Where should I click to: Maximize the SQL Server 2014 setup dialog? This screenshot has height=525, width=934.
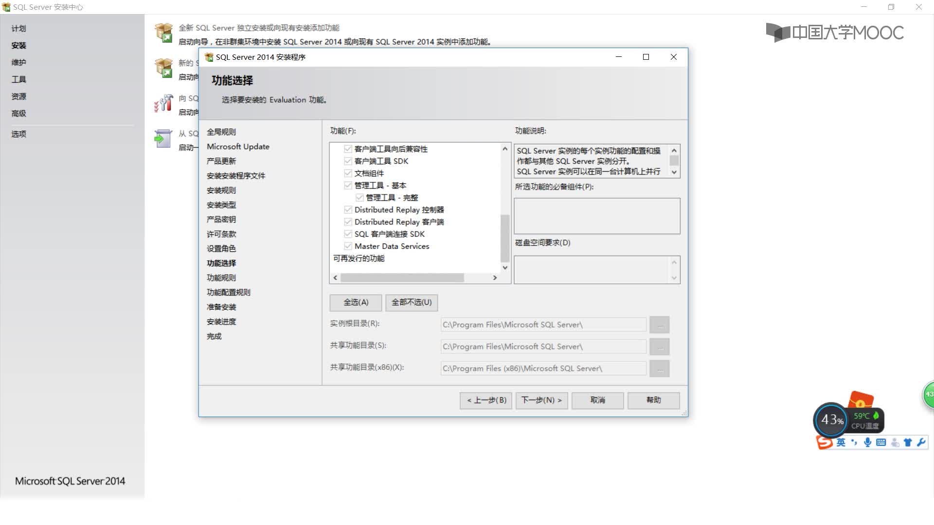pyautogui.click(x=646, y=57)
